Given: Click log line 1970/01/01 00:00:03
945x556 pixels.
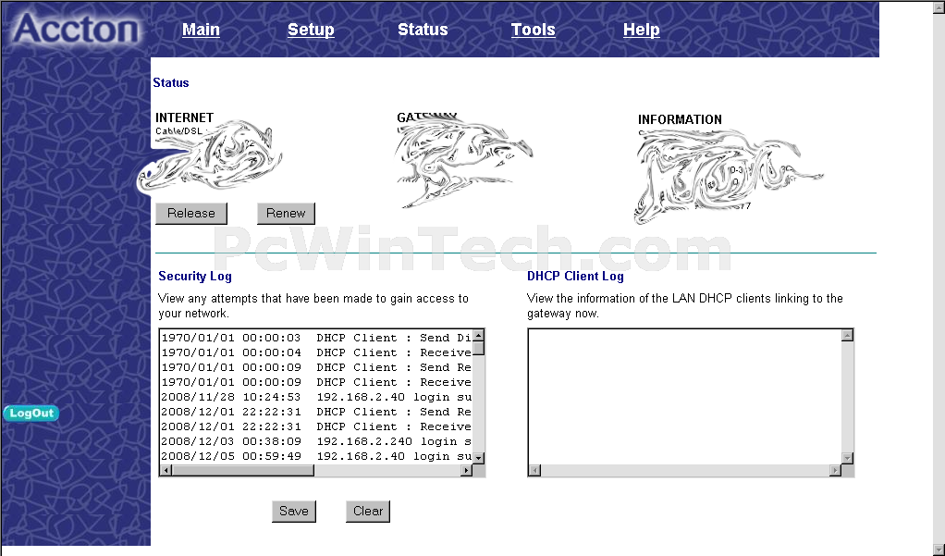Looking at the screenshot, I should pyautogui.click(x=316, y=338).
